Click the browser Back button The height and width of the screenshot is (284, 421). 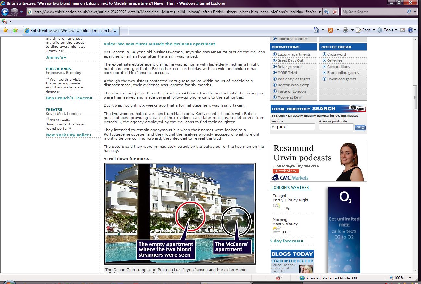pos(5,12)
